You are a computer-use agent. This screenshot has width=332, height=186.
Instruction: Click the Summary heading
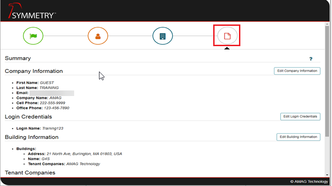click(18, 59)
